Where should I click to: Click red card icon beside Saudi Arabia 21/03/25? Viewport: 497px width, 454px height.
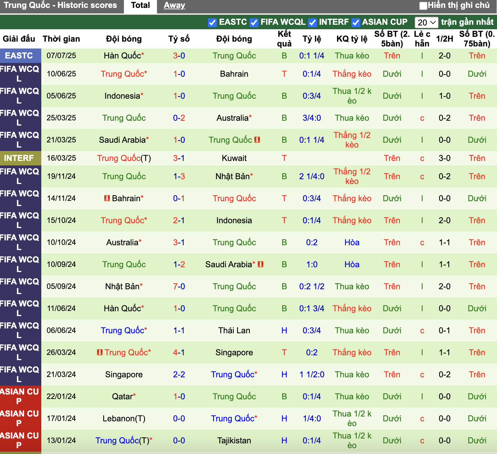257,140
